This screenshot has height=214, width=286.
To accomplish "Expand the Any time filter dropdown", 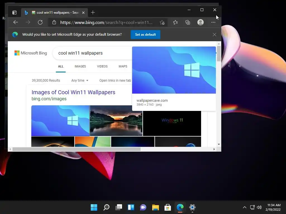I will point(80,81).
